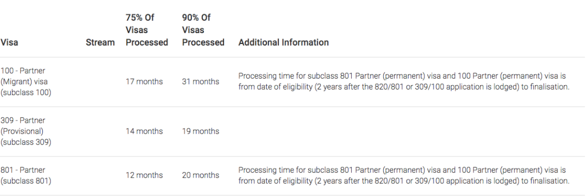Viewport: 587px width, 196px height.
Task: Click subclass 100 additional information text
Action: click(x=404, y=81)
